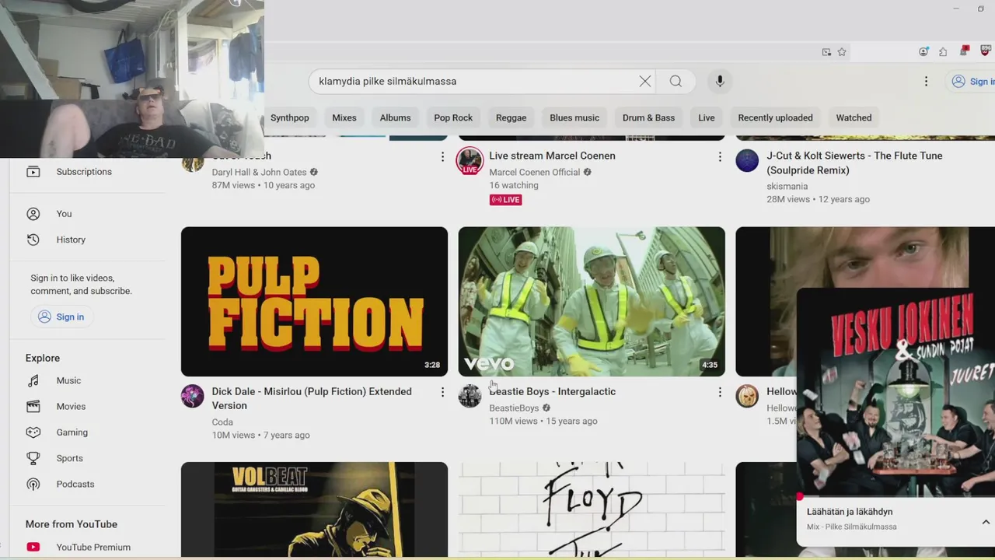Open skismania channel avatar
Viewport: 995px width, 560px height.
[747, 160]
